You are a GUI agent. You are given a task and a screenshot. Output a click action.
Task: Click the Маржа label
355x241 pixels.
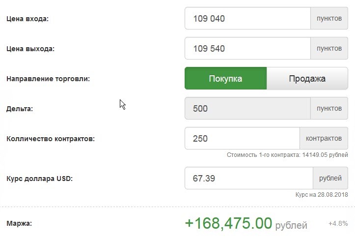click(19, 224)
